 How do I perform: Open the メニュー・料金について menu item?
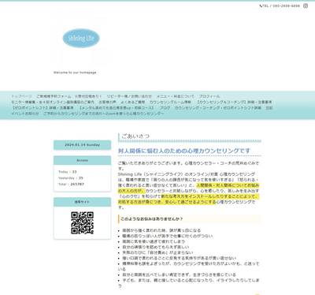pos(176,96)
